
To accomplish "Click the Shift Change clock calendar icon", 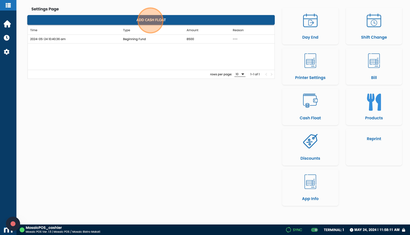I will [374, 20].
